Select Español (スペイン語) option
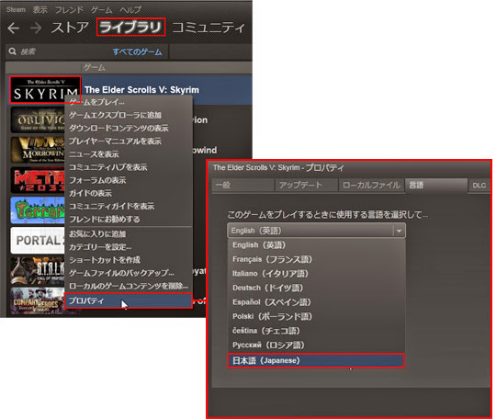This screenshot has height=419, width=496. point(316,302)
